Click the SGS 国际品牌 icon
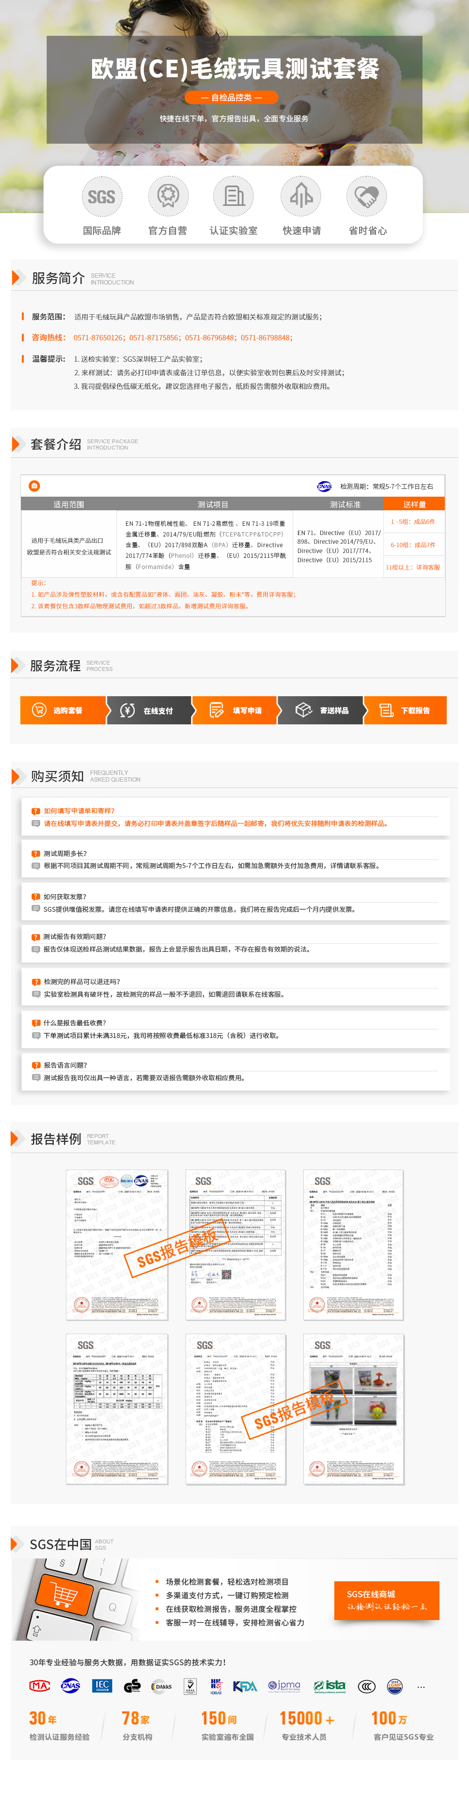 coord(101,197)
